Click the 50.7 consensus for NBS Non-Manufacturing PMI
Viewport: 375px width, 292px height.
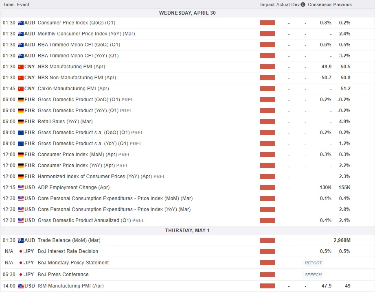click(327, 78)
